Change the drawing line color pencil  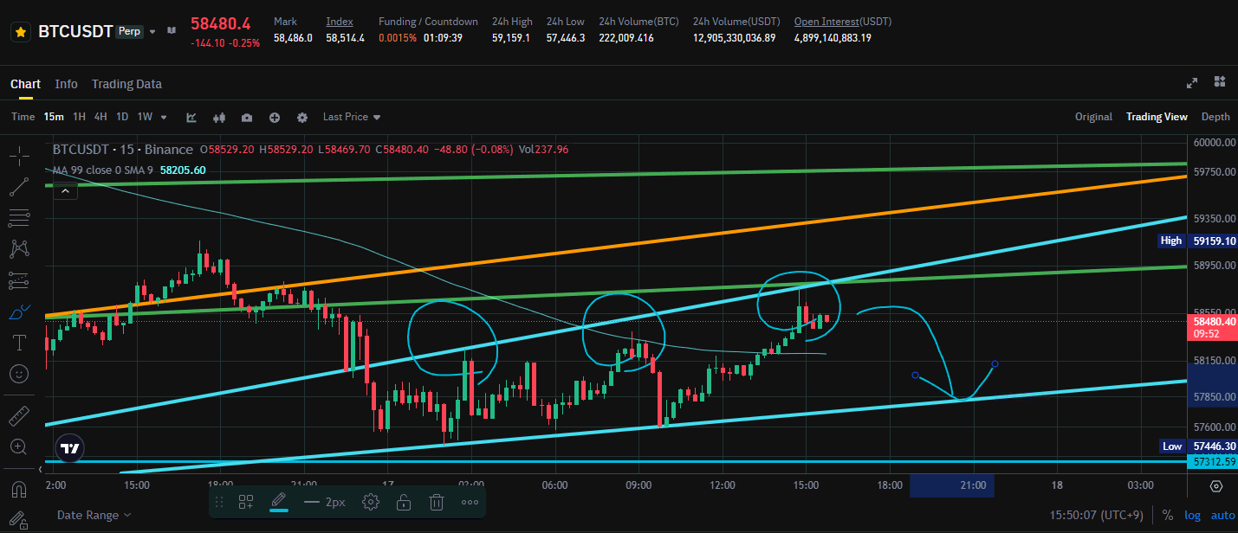pyautogui.click(x=278, y=501)
